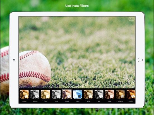The image size is (154, 115).
Task: Select the highlighted Instant filter
Action: coord(67,94)
